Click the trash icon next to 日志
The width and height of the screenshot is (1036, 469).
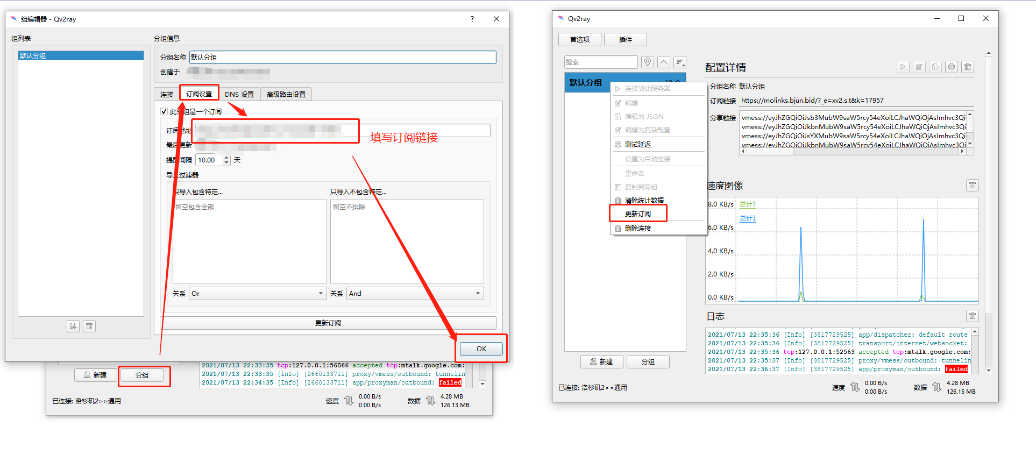pos(972,316)
